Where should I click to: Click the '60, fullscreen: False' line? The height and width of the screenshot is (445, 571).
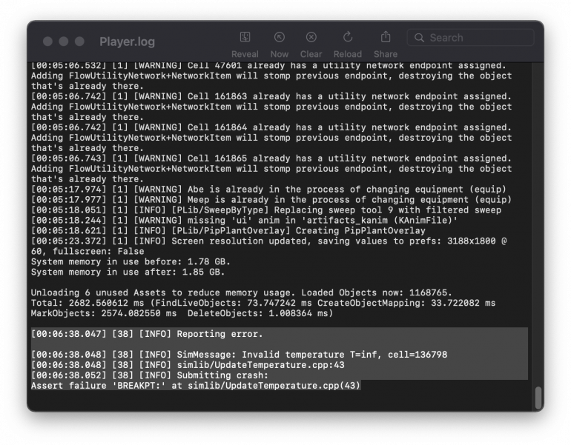[x=88, y=251]
